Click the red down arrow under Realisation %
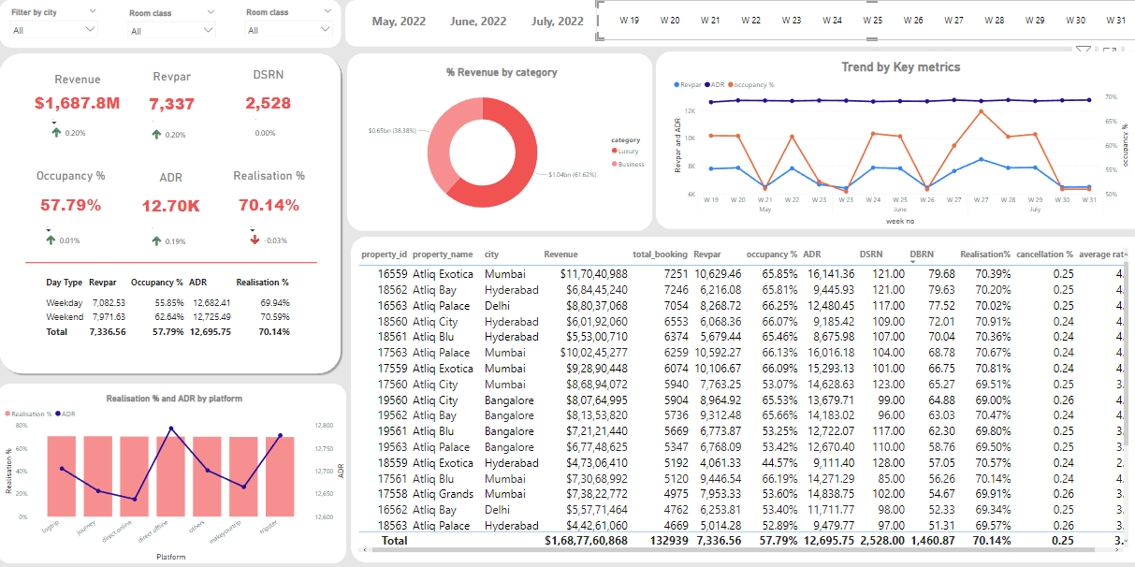This screenshot has width=1135, height=567. click(x=255, y=240)
